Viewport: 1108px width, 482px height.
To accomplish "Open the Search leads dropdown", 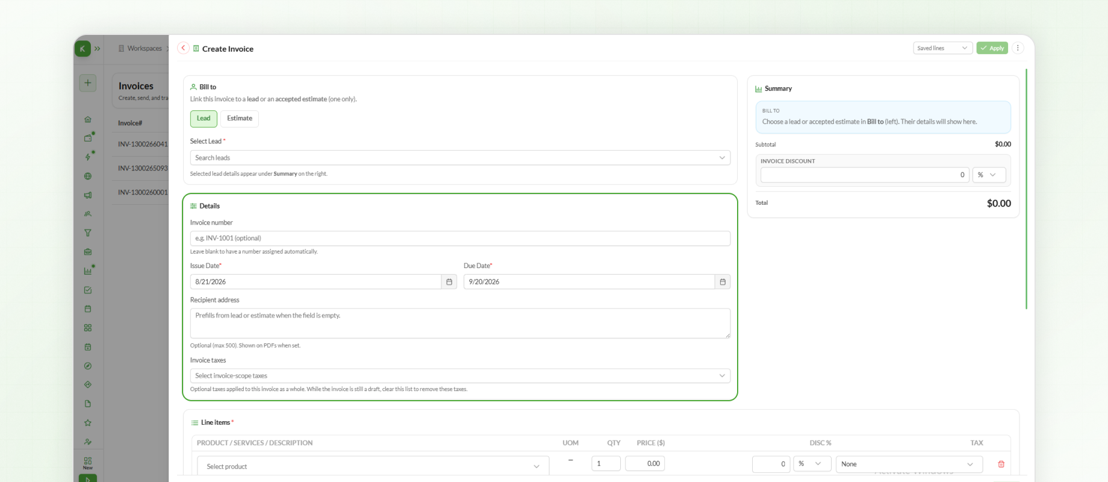I will [x=460, y=158].
